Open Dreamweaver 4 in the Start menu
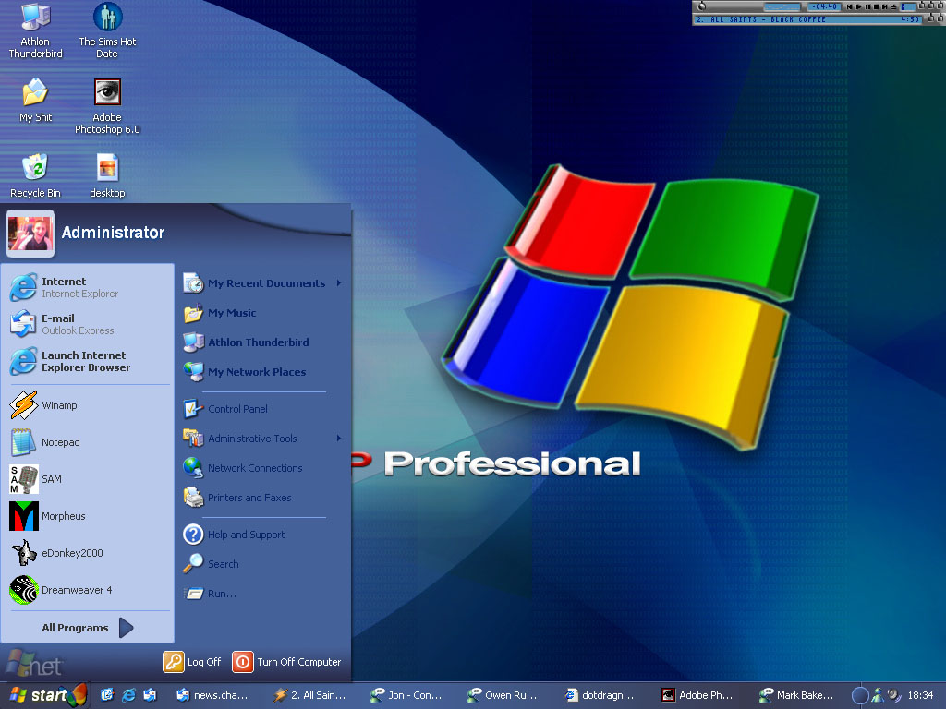The image size is (946, 709). pyautogui.click(x=76, y=590)
